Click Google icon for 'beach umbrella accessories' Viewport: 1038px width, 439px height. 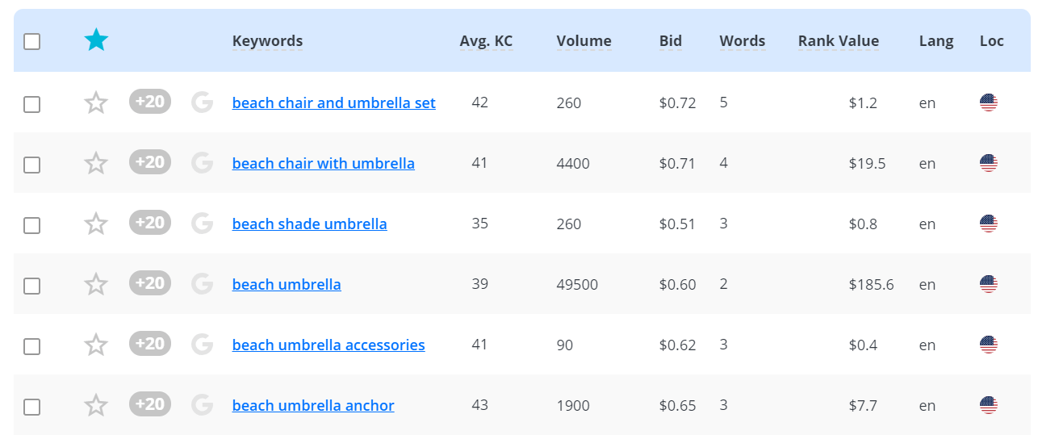point(202,345)
